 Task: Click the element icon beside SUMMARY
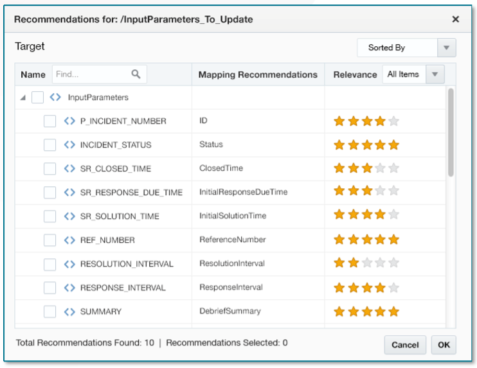[x=69, y=311]
